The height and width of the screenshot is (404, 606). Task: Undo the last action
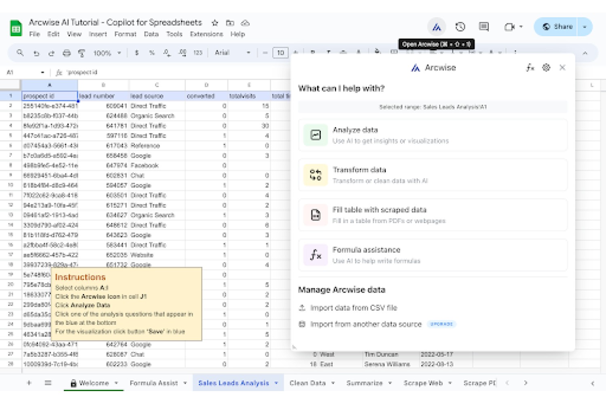click(36, 53)
